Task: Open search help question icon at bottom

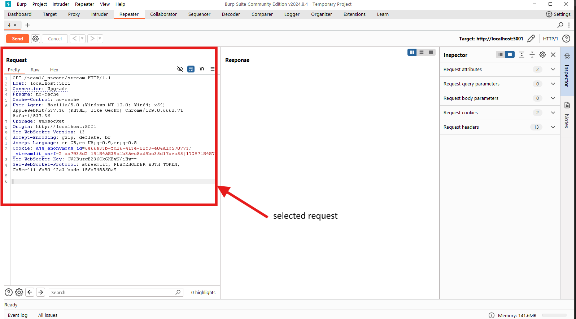Action: click(x=9, y=292)
